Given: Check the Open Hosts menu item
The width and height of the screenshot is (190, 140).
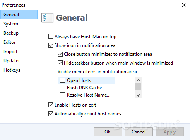Looking at the screenshot, I should point(62,80).
